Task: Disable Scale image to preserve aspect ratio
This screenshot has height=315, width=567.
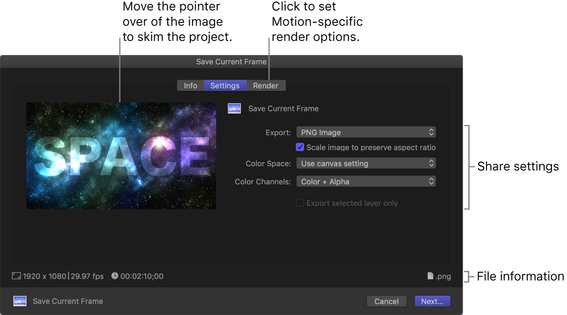Action: coord(300,147)
